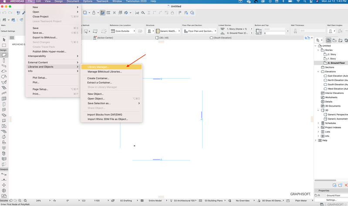Select the Wall tool in toolbox
The width and height of the screenshot is (348, 206).
tap(4, 55)
